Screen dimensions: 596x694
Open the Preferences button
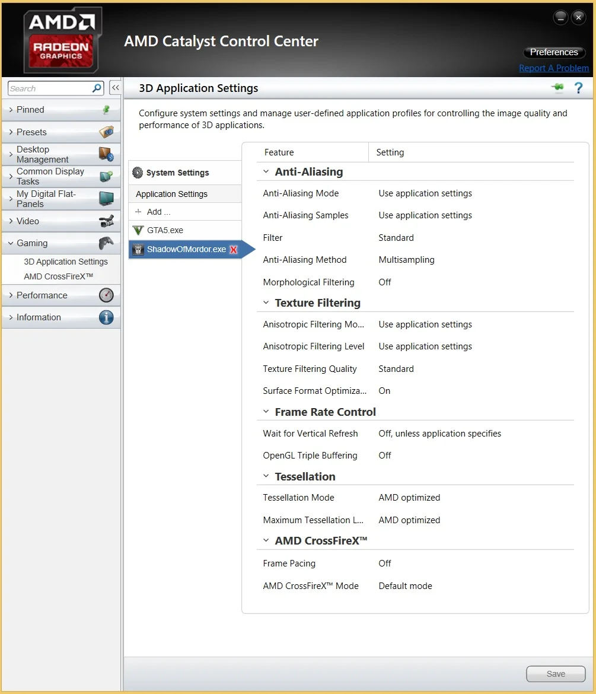click(554, 52)
